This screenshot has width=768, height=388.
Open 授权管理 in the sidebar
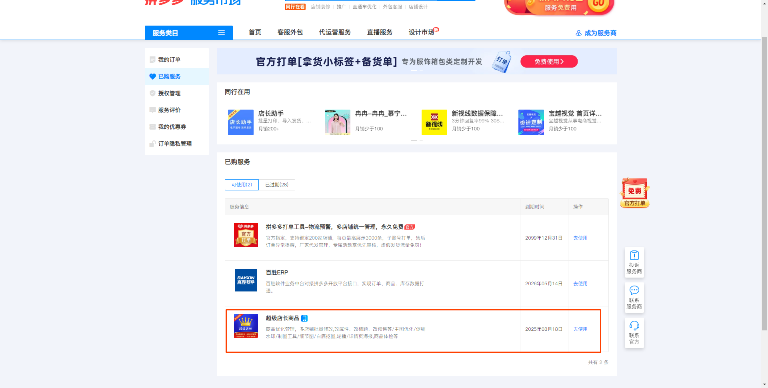click(x=169, y=93)
